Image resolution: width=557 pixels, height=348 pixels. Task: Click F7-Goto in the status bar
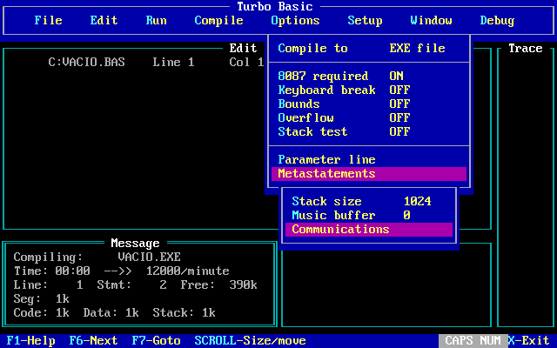tap(156, 340)
